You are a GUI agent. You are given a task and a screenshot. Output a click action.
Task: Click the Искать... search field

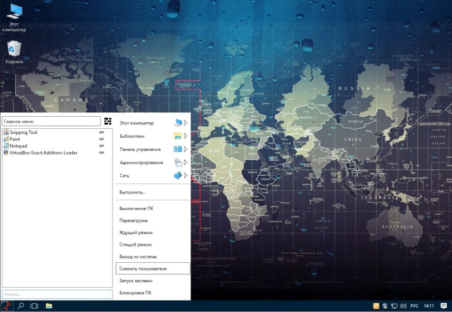(57, 294)
